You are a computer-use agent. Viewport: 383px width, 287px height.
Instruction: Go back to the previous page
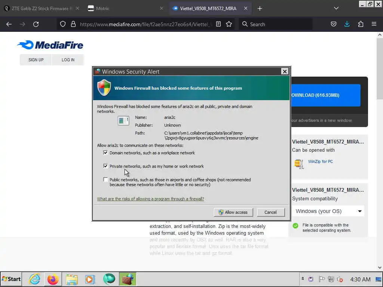pos(9,24)
